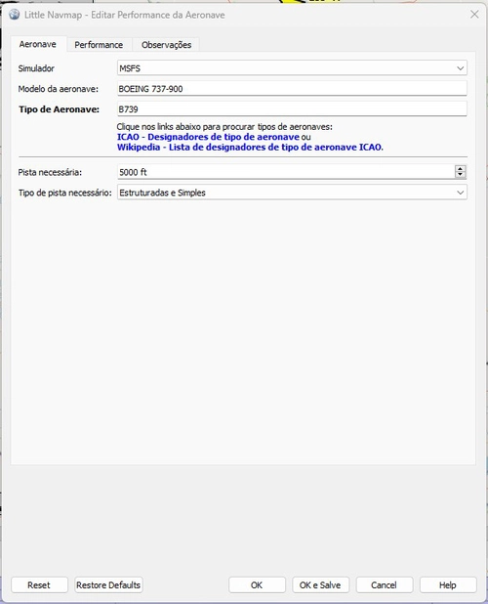Click into the Tipo de Aeronave field
The image size is (488, 604).
tap(292, 109)
